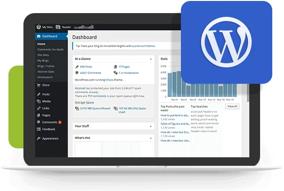Open Blogs I Follow submenu item
This screenshot has height=191, width=284.
[46, 66]
